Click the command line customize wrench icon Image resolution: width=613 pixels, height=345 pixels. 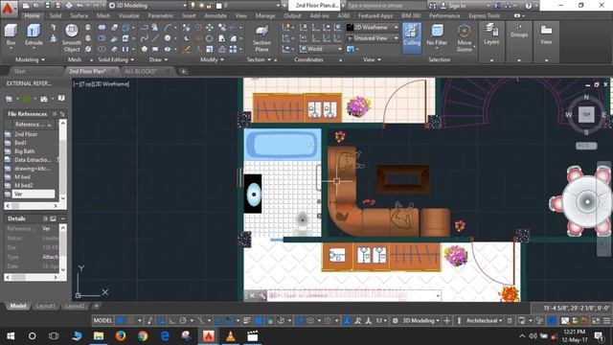pyautogui.click(x=261, y=296)
